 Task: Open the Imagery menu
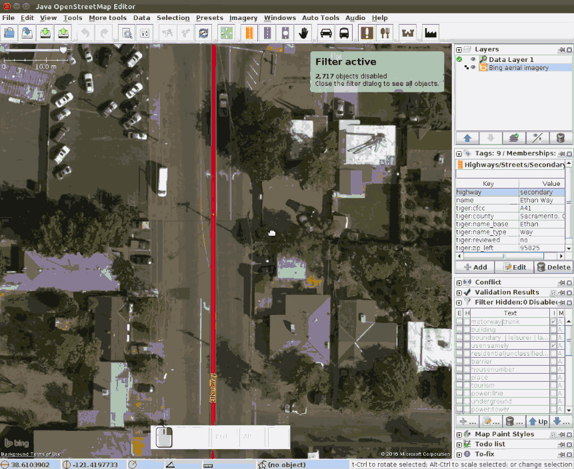click(x=243, y=18)
